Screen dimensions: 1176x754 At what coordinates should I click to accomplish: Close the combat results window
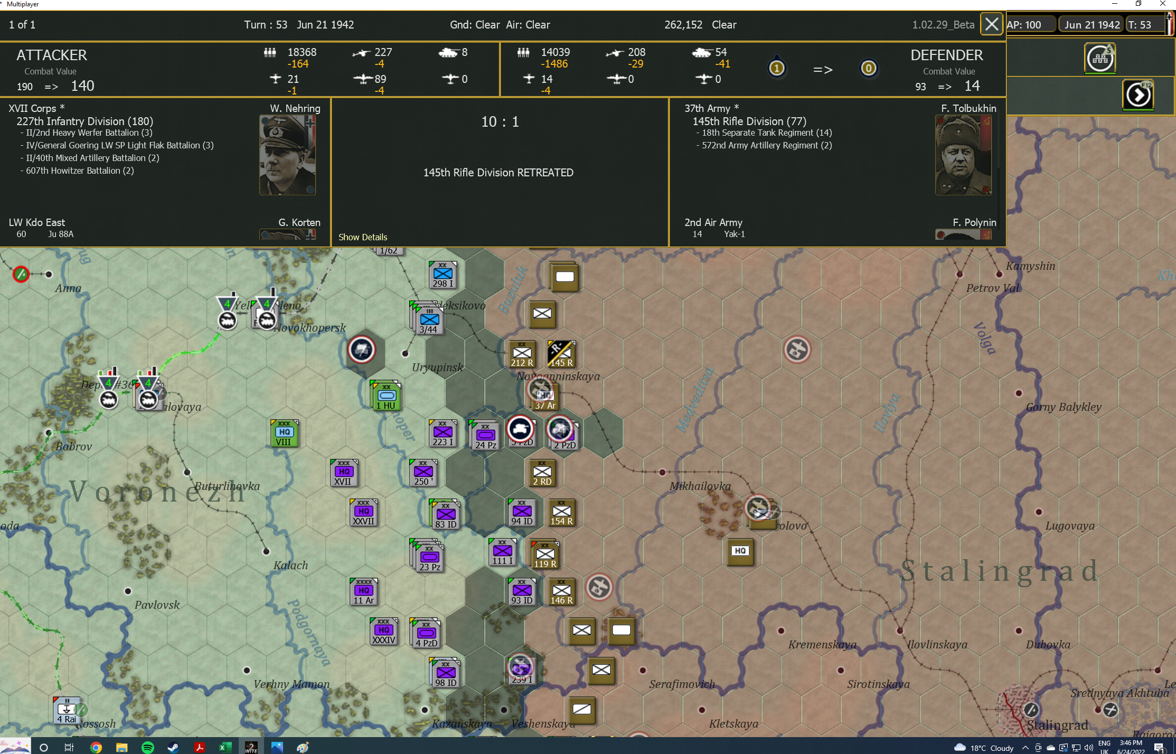tap(991, 24)
